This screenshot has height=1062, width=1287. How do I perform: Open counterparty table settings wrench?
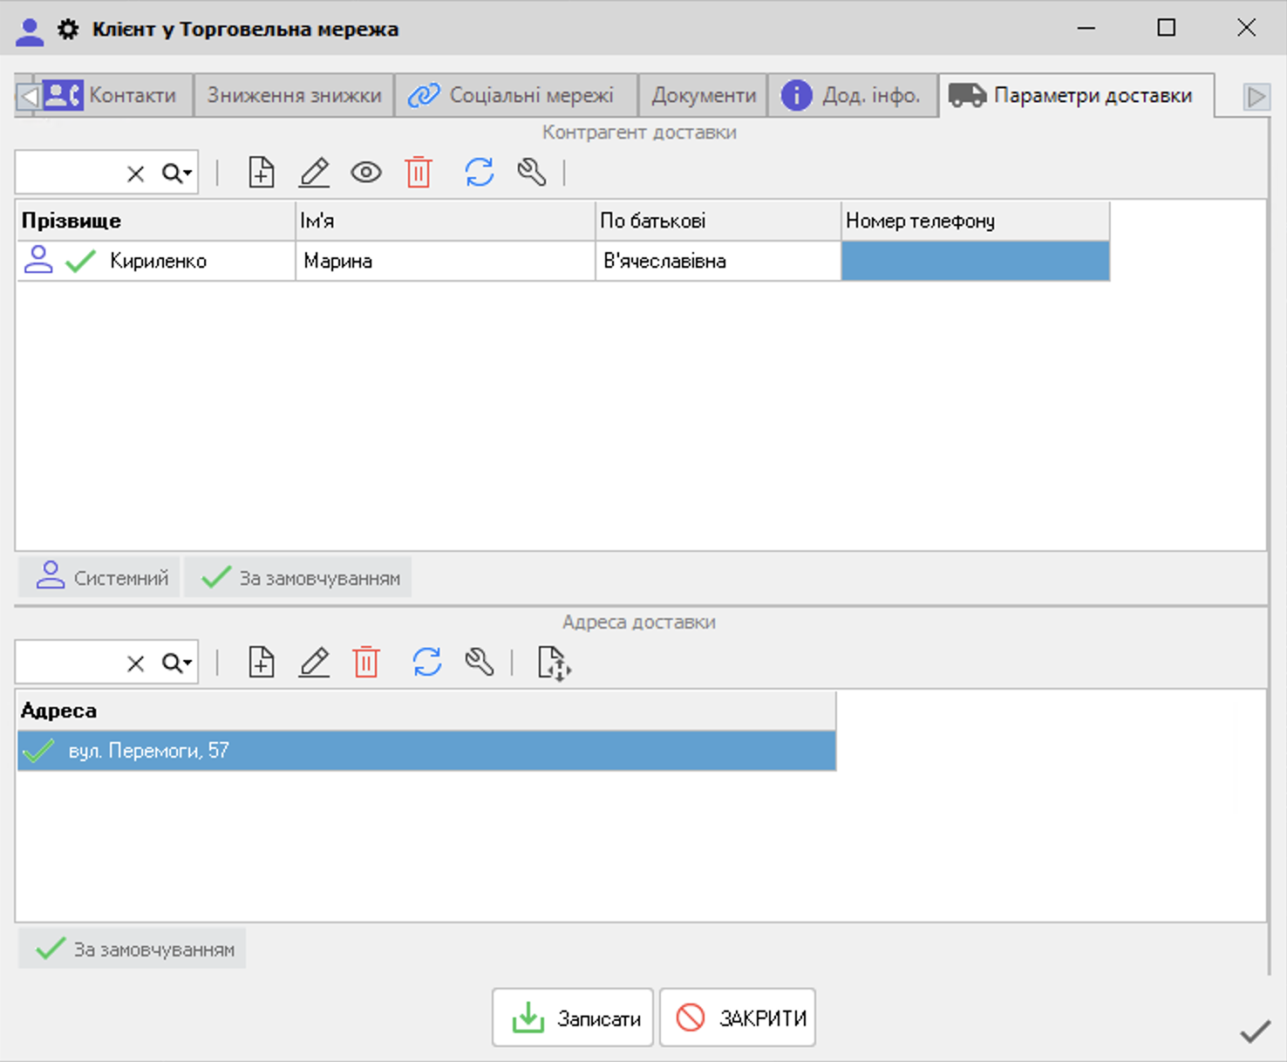click(532, 173)
